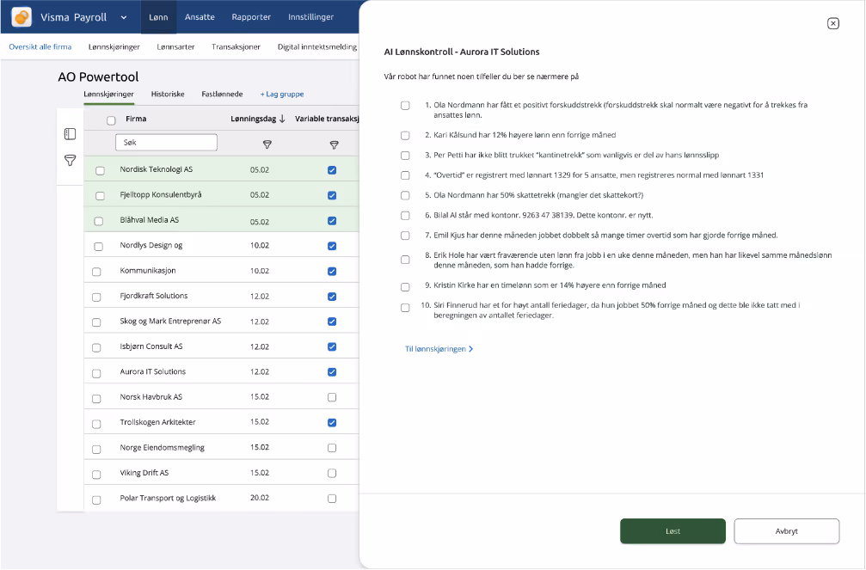Select the Fjordkraft Solutions row checkbox
The width and height of the screenshot is (866, 570).
pyautogui.click(x=96, y=297)
